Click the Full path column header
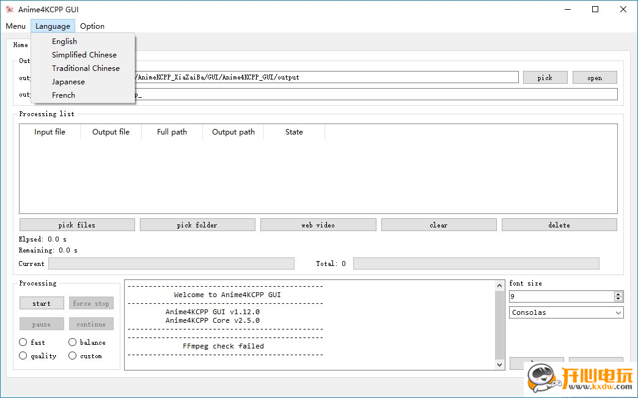Viewport: 638px width, 398px height. click(x=172, y=132)
